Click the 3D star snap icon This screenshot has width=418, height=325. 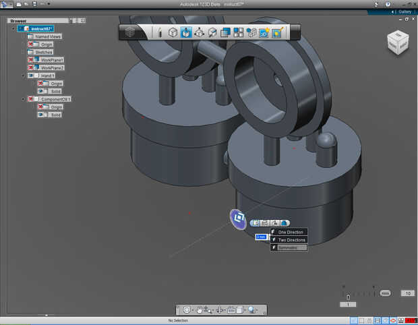coord(264,32)
